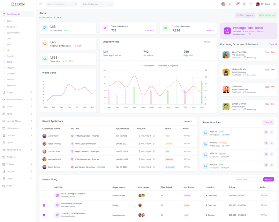The width and height of the screenshot is (279, 222).
Task: View invoice #14565 with the eye icon
Action: (266, 143)
